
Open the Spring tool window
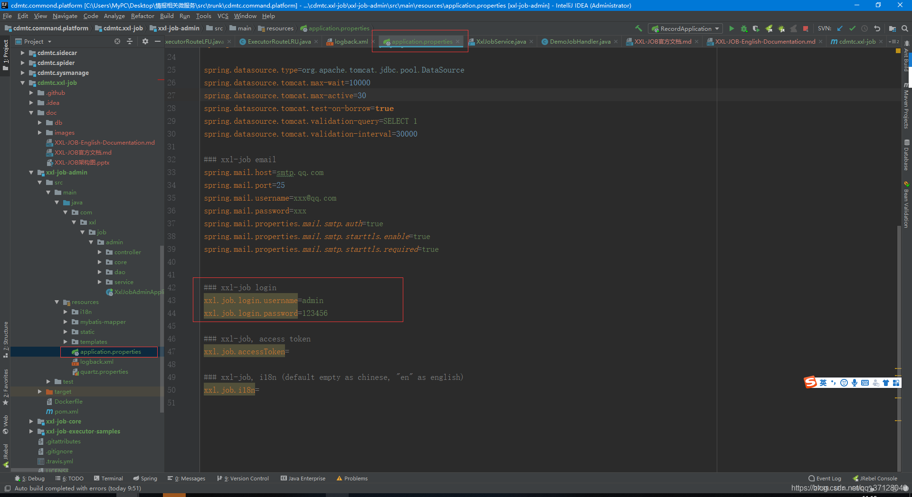pos(145,479)
